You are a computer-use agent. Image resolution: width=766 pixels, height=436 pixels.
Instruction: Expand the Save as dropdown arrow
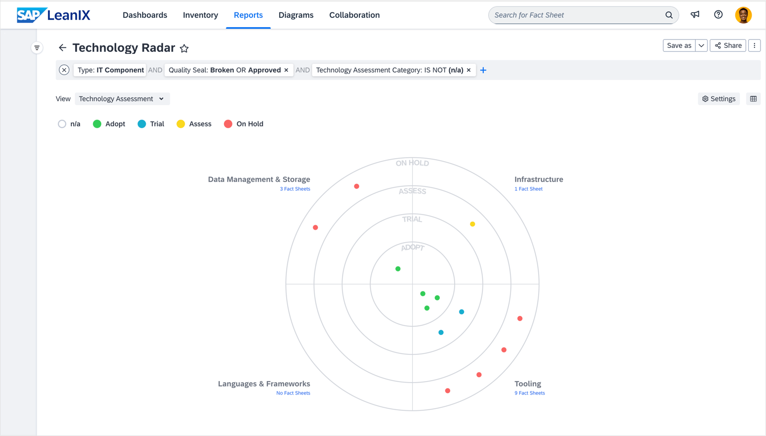pyautogui.click(x=701, y=45)
